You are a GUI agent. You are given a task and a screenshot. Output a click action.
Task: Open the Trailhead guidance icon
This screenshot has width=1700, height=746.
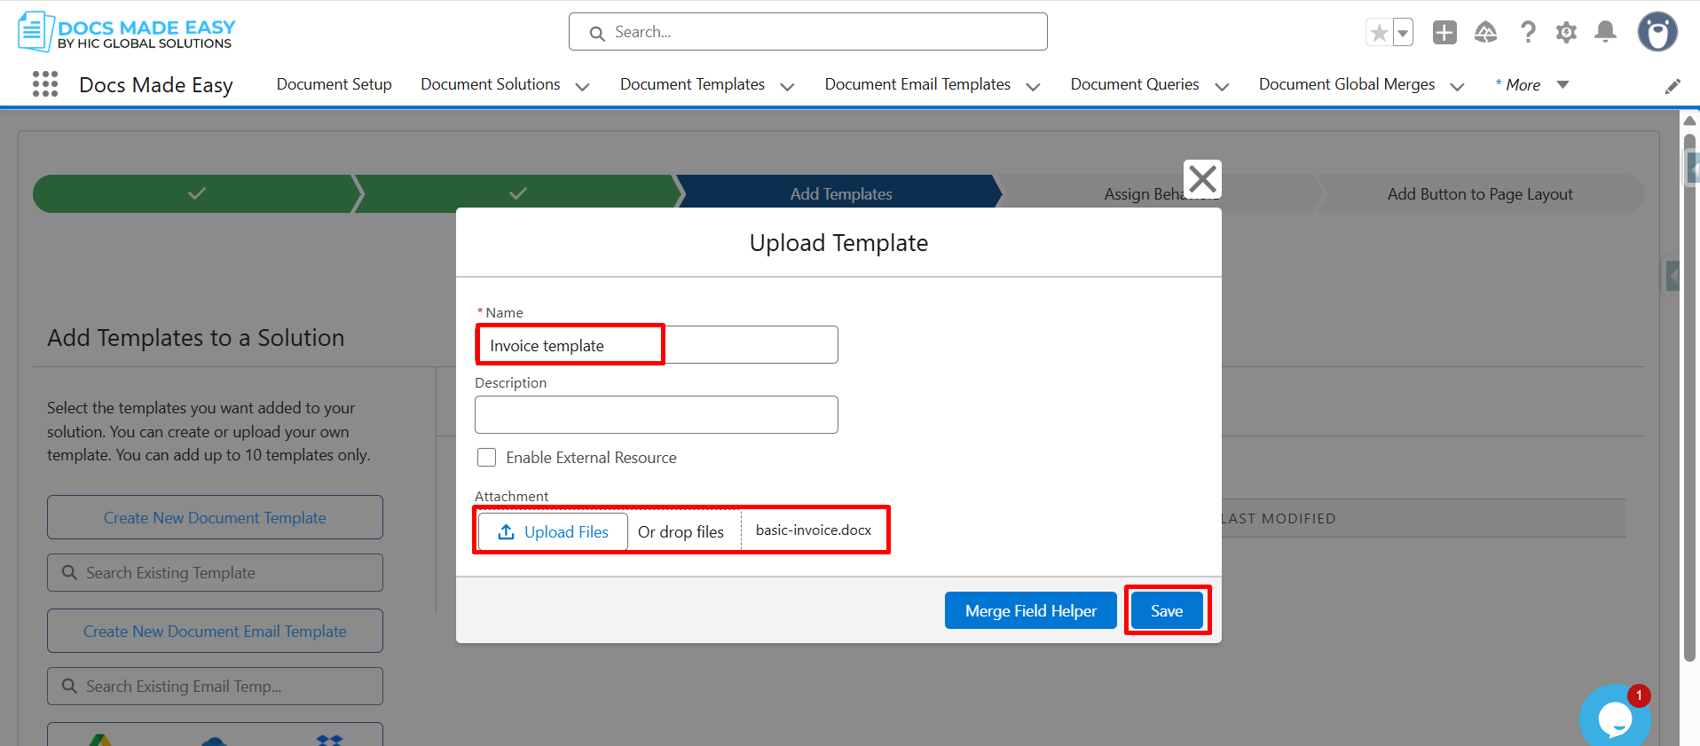[1485, 33]
